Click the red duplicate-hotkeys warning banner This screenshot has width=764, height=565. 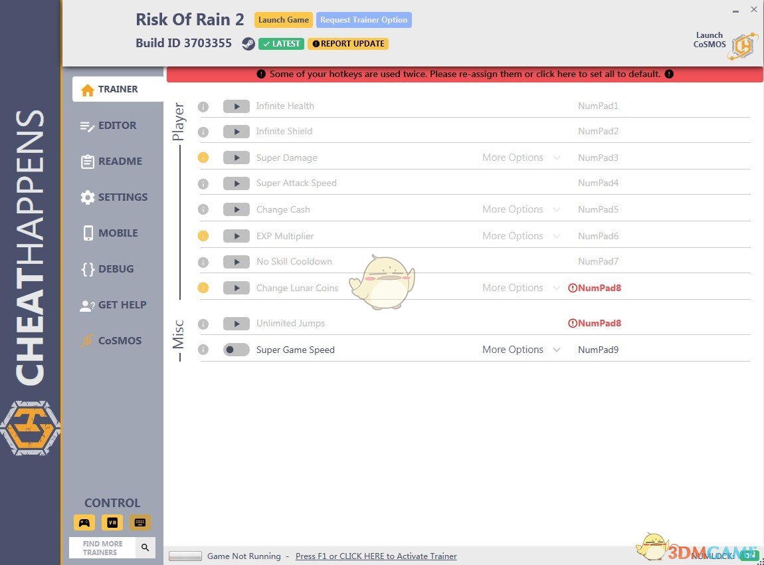[x=465, y=74]
